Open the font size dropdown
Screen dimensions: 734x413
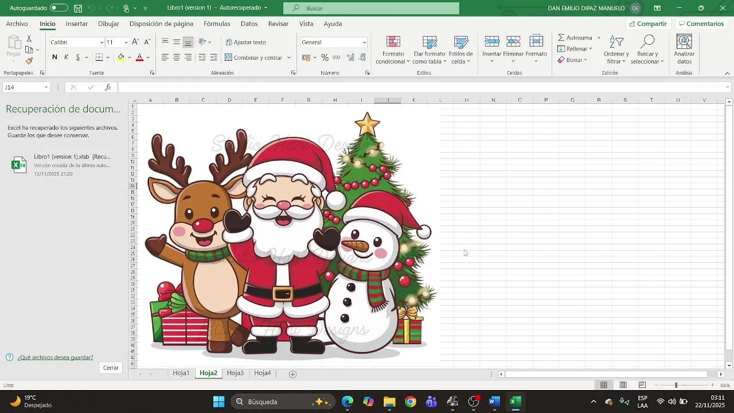point(126,42)
